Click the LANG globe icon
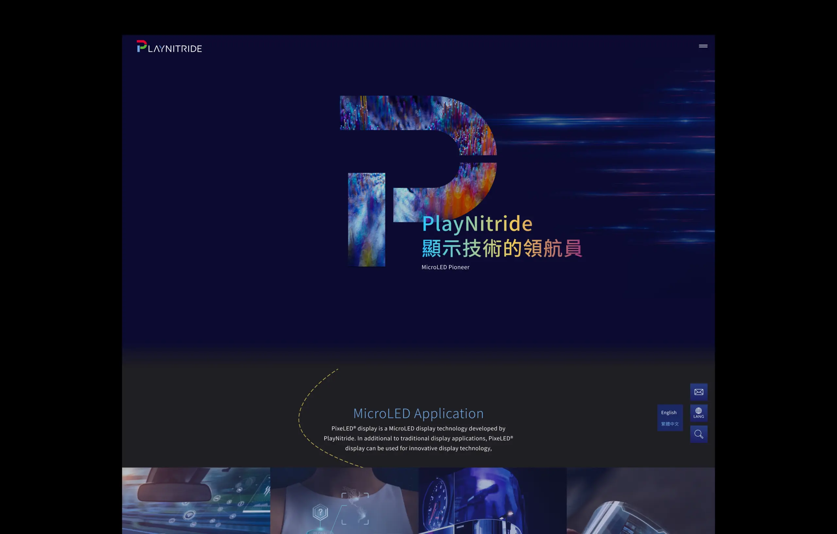The height and width of the screenshot is (534, 837). 699,413
